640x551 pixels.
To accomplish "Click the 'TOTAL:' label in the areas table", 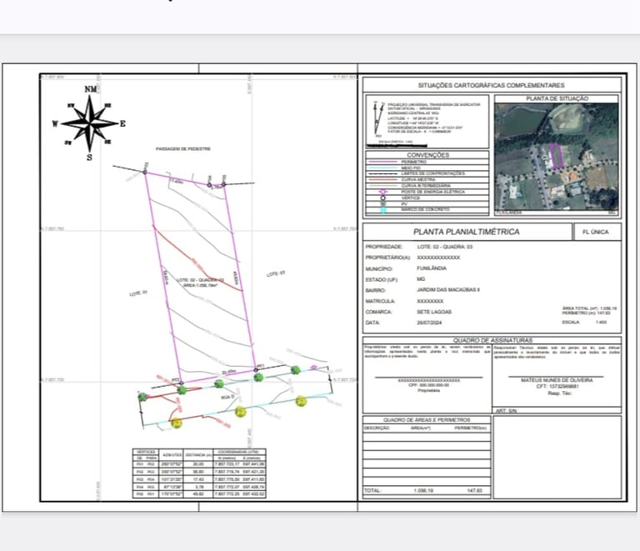I will [372, 491].
